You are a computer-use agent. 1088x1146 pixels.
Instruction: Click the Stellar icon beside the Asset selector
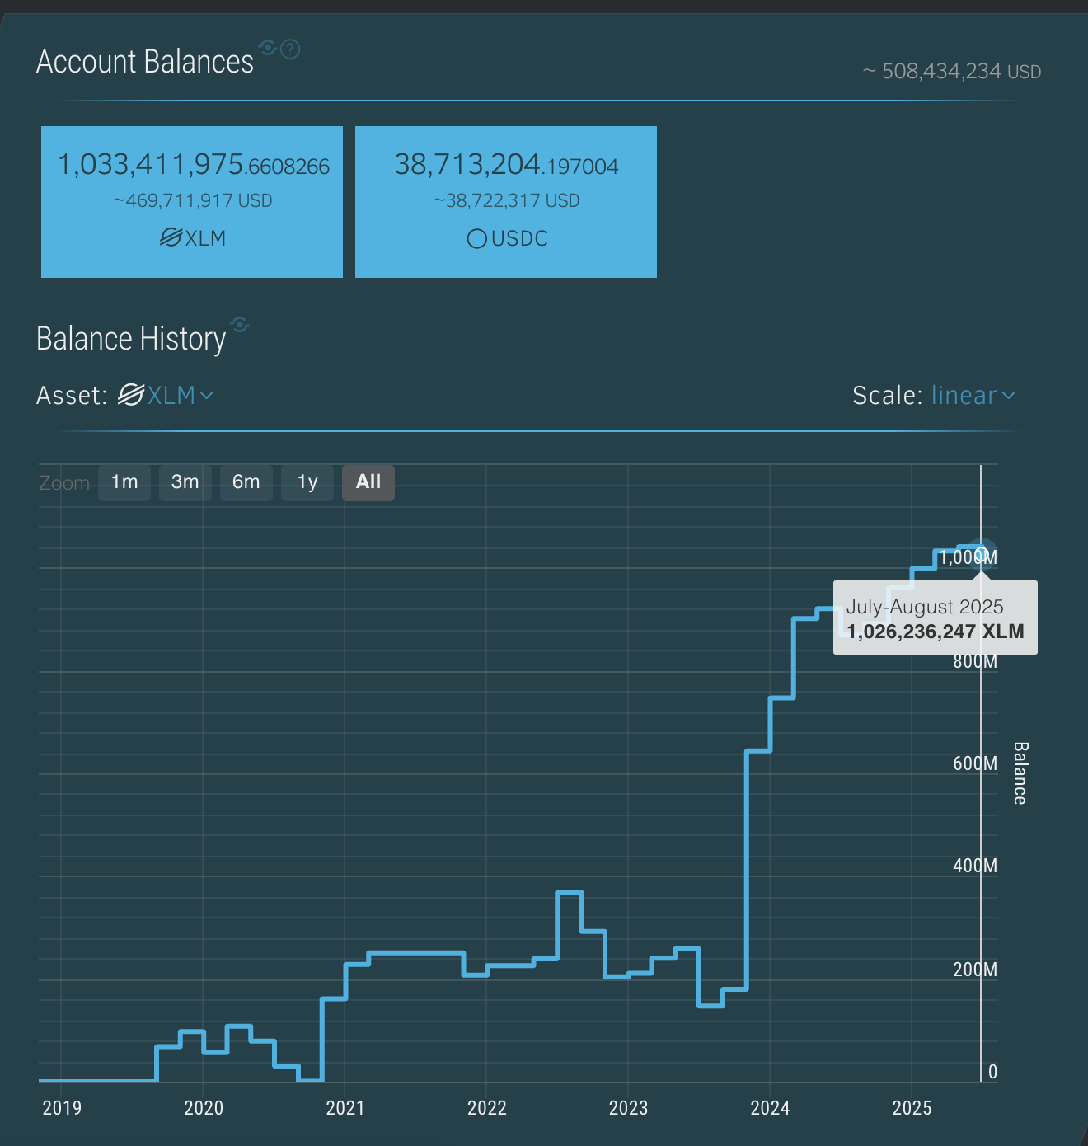click(x=131, y=395)
